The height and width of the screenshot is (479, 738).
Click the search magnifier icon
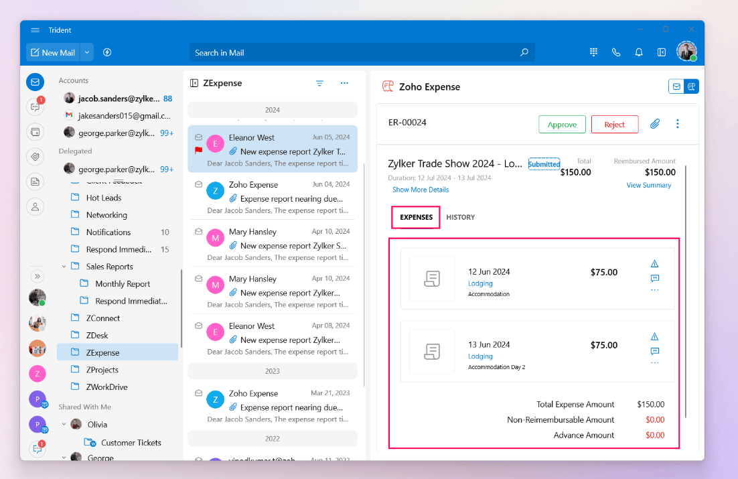pos(524,52)
